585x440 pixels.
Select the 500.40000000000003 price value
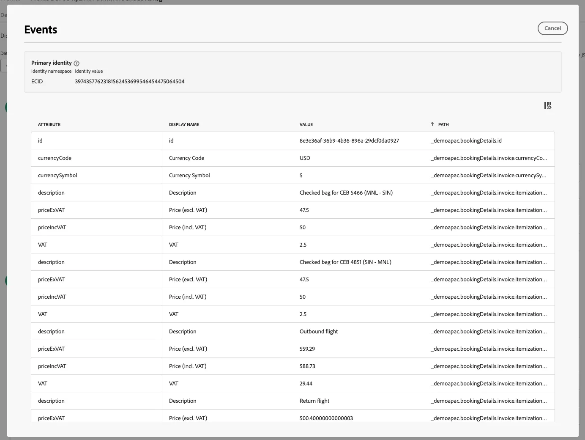(326, 418)
